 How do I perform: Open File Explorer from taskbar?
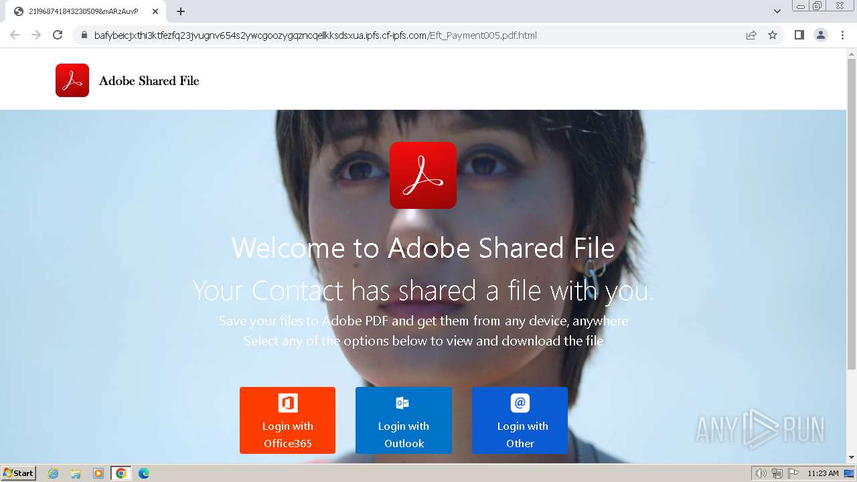click(76, 473)
